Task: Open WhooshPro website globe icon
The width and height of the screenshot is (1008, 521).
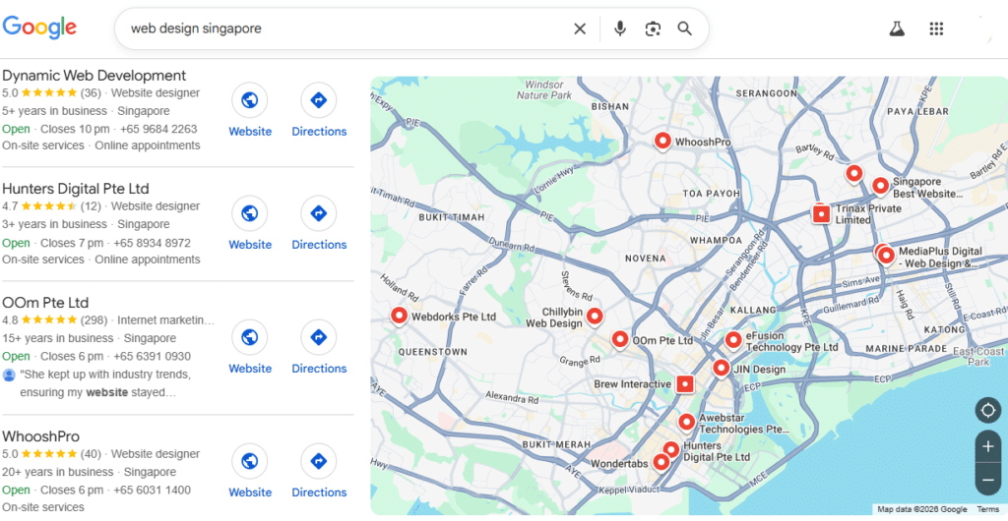Action: [249, 461]
